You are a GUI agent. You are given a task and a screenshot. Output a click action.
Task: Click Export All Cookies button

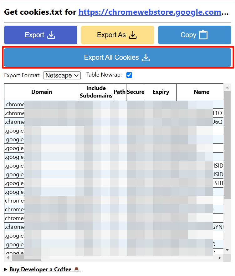[118, 58]
